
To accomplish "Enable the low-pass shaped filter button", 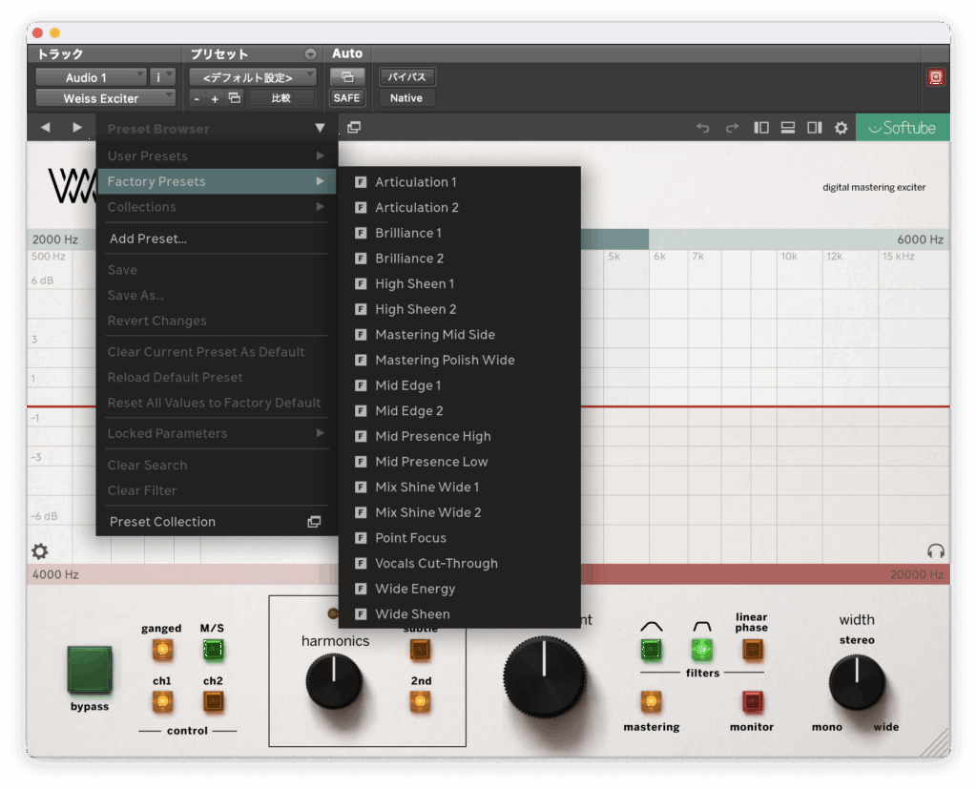I will coord(651,650).
